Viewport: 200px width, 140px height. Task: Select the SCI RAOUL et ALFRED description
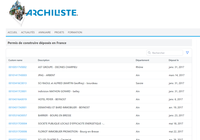coord(68,83)
